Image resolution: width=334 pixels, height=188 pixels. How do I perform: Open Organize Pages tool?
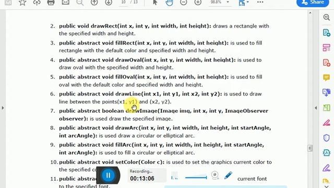click(326, 48)
